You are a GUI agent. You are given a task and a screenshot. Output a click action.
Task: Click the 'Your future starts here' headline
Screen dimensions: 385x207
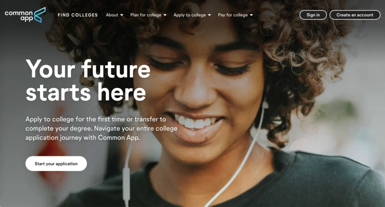pyautogui.click(x=88, y=80)
